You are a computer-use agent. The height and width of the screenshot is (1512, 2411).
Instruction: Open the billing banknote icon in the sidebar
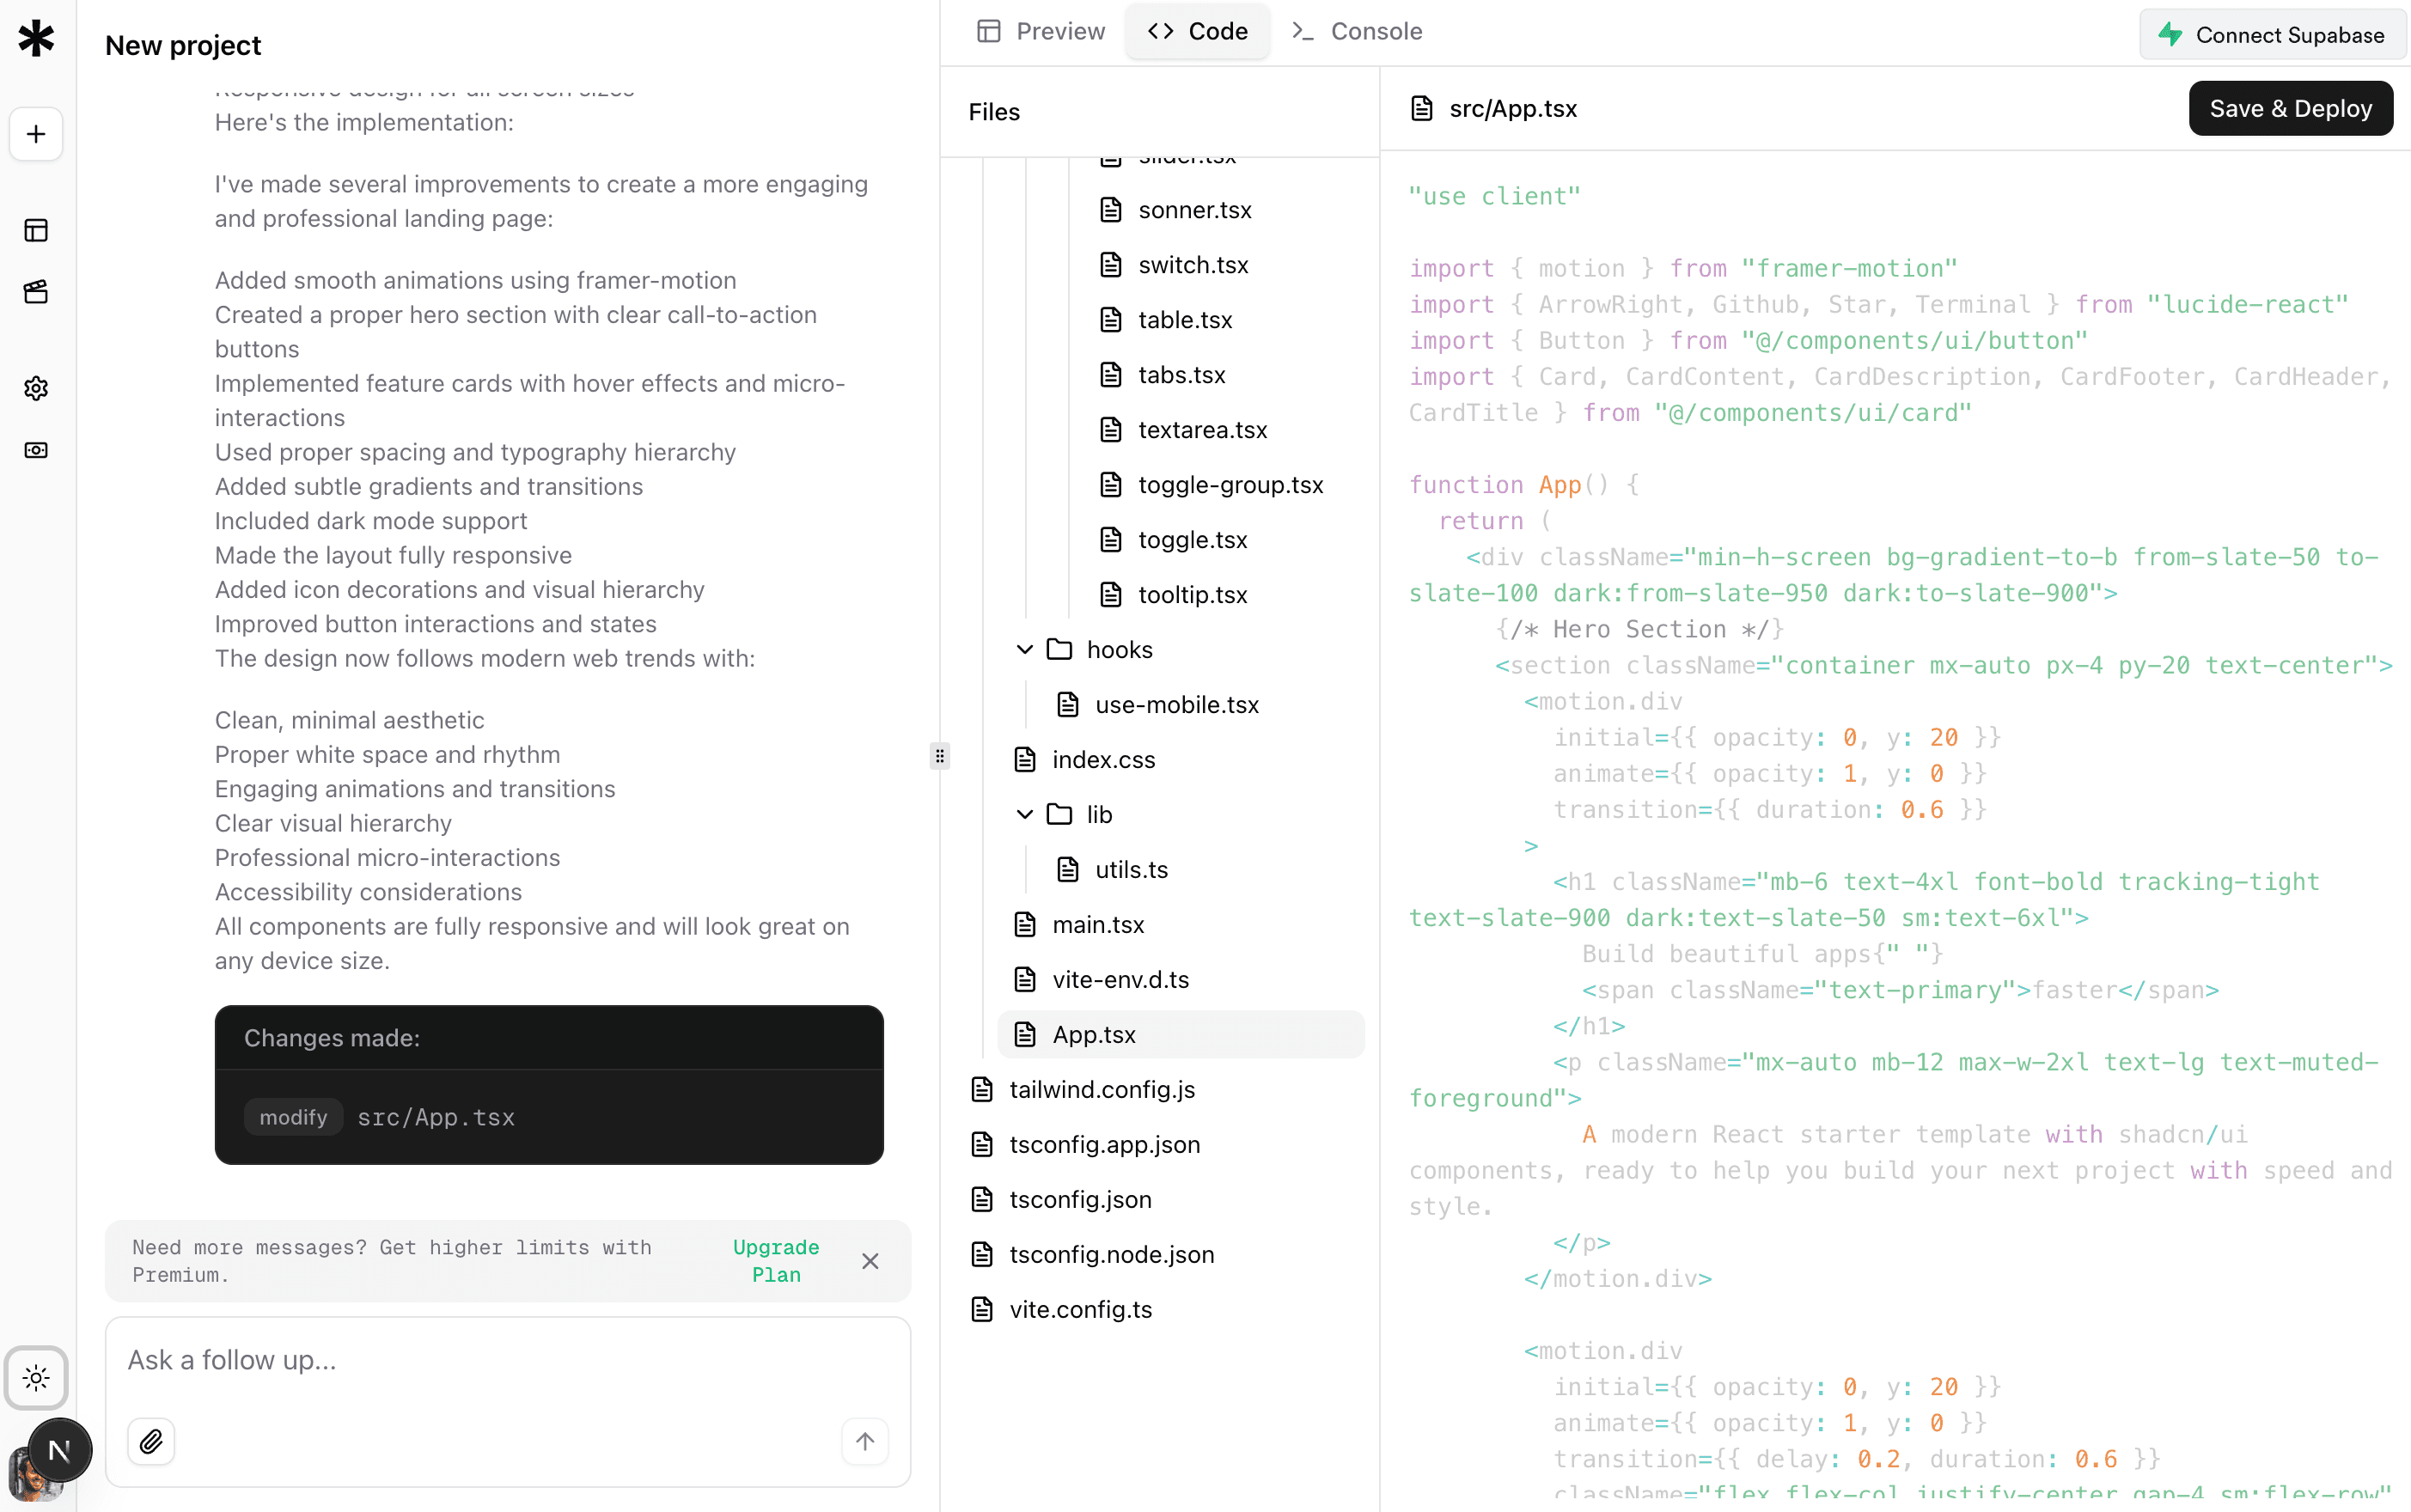36,450
